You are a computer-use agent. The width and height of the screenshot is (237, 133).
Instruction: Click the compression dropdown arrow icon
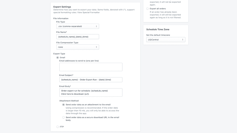pyautogui.click(x=96, y=47)
